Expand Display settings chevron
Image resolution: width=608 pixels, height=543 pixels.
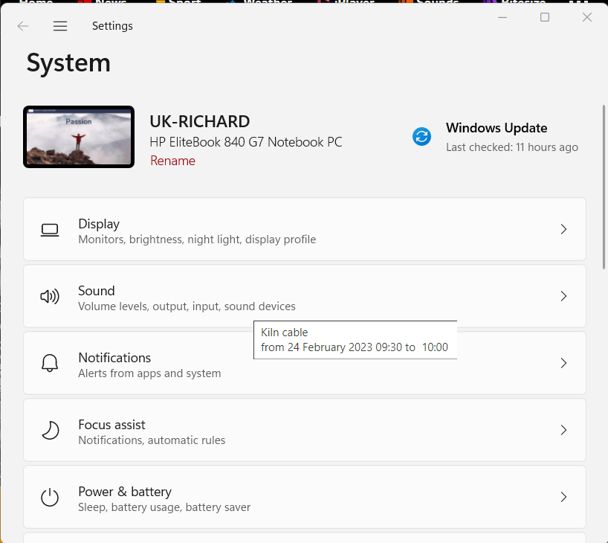[x=563, y=229]
